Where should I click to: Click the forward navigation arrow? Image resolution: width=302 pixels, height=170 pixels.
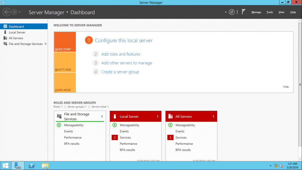[14, 12]
